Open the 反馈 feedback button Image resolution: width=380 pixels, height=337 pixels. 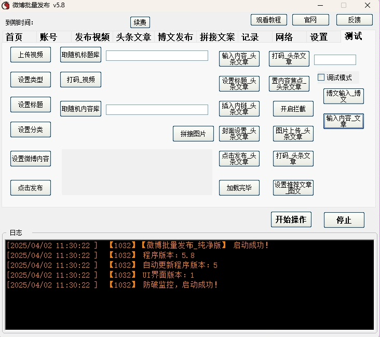click(355, 20)
